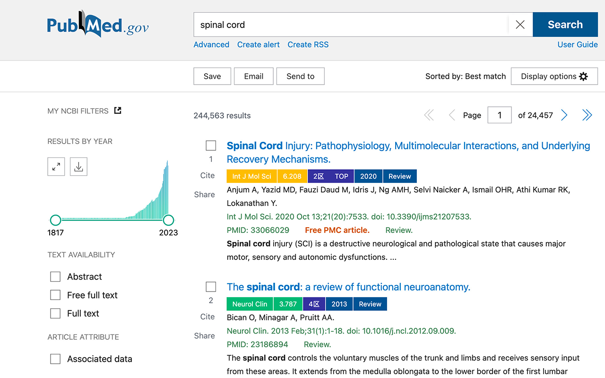Screen dimensions: 605x378
Task: Open My NCBI Filters external link icon
Action: pos(118,111)
